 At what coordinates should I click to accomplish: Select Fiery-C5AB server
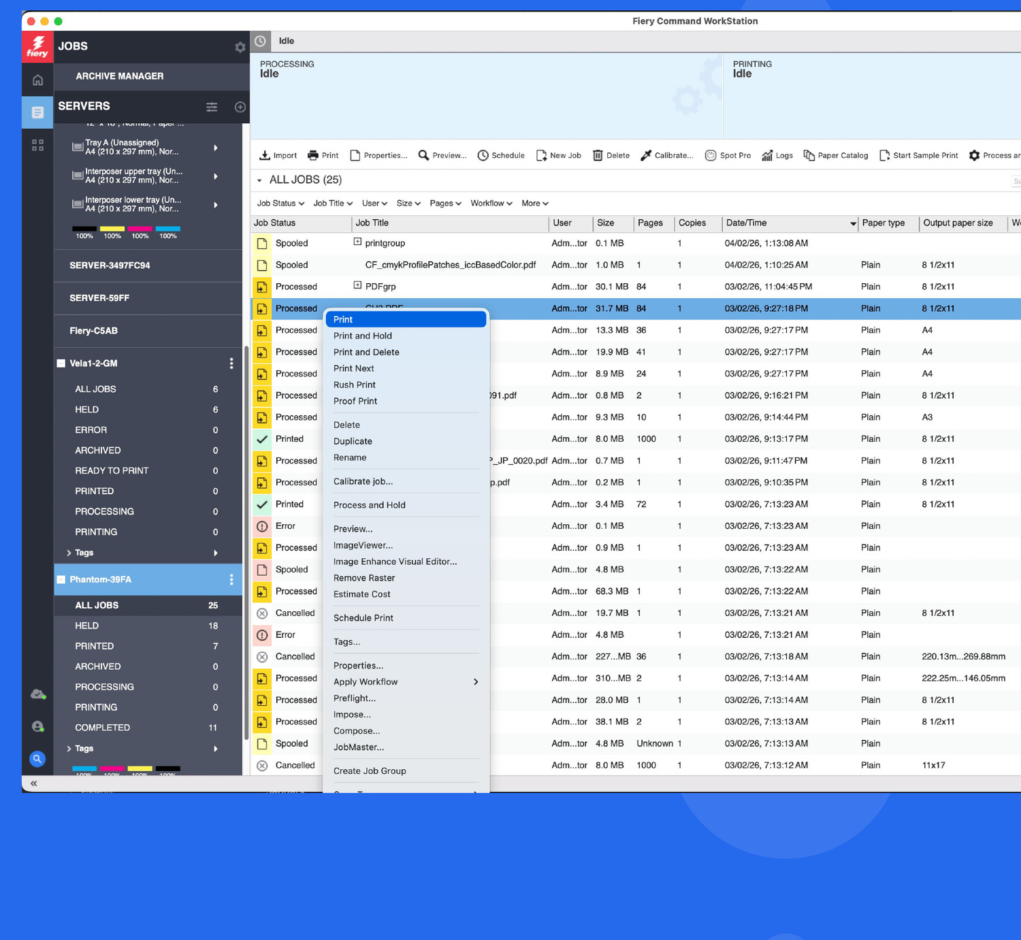pyautogui.click(x=148, y=331)
